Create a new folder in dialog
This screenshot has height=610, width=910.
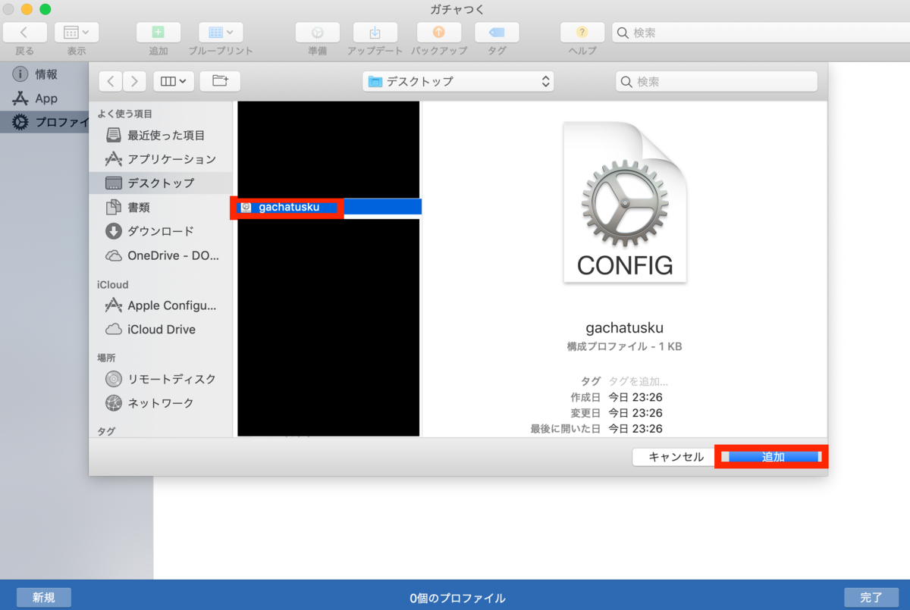pyautogui.click(x=220, y=81)
